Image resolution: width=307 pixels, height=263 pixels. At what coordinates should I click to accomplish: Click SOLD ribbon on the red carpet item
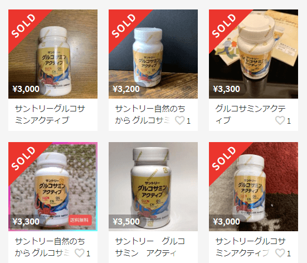pyautogui.click(x=224, y=158)
